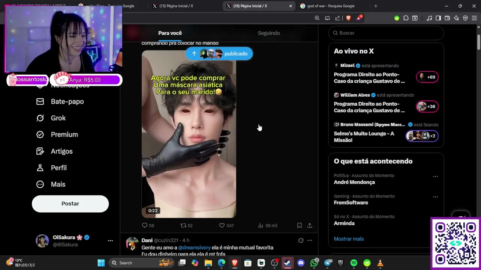Like the mask video post

(226, 225)
